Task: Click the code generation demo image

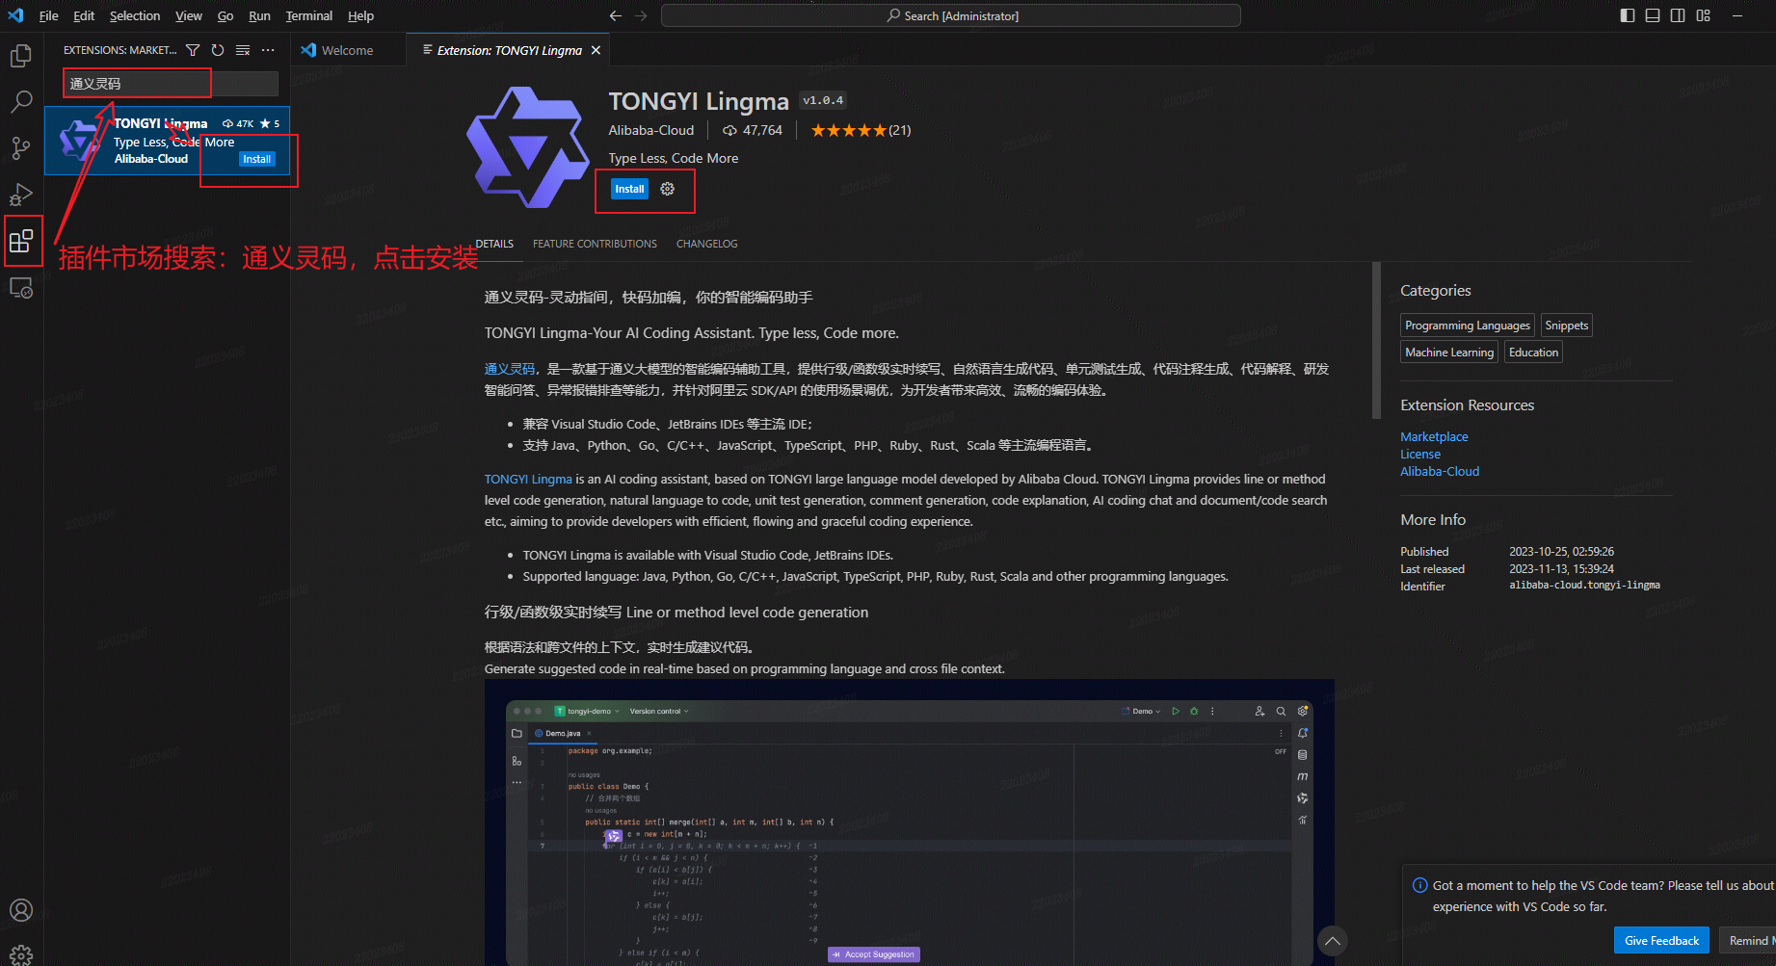Action: point(909,822)
